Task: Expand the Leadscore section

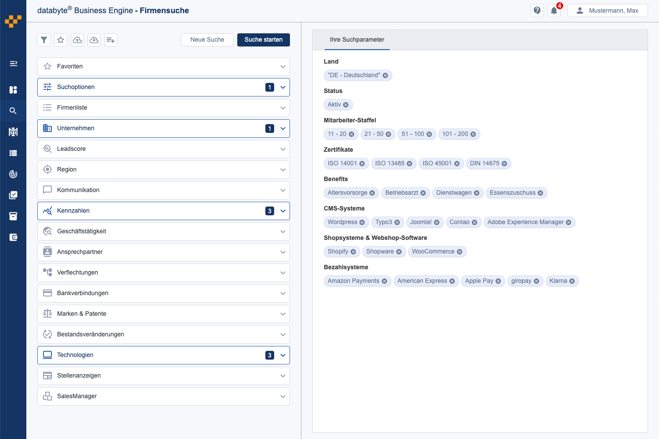Action: 163,149
